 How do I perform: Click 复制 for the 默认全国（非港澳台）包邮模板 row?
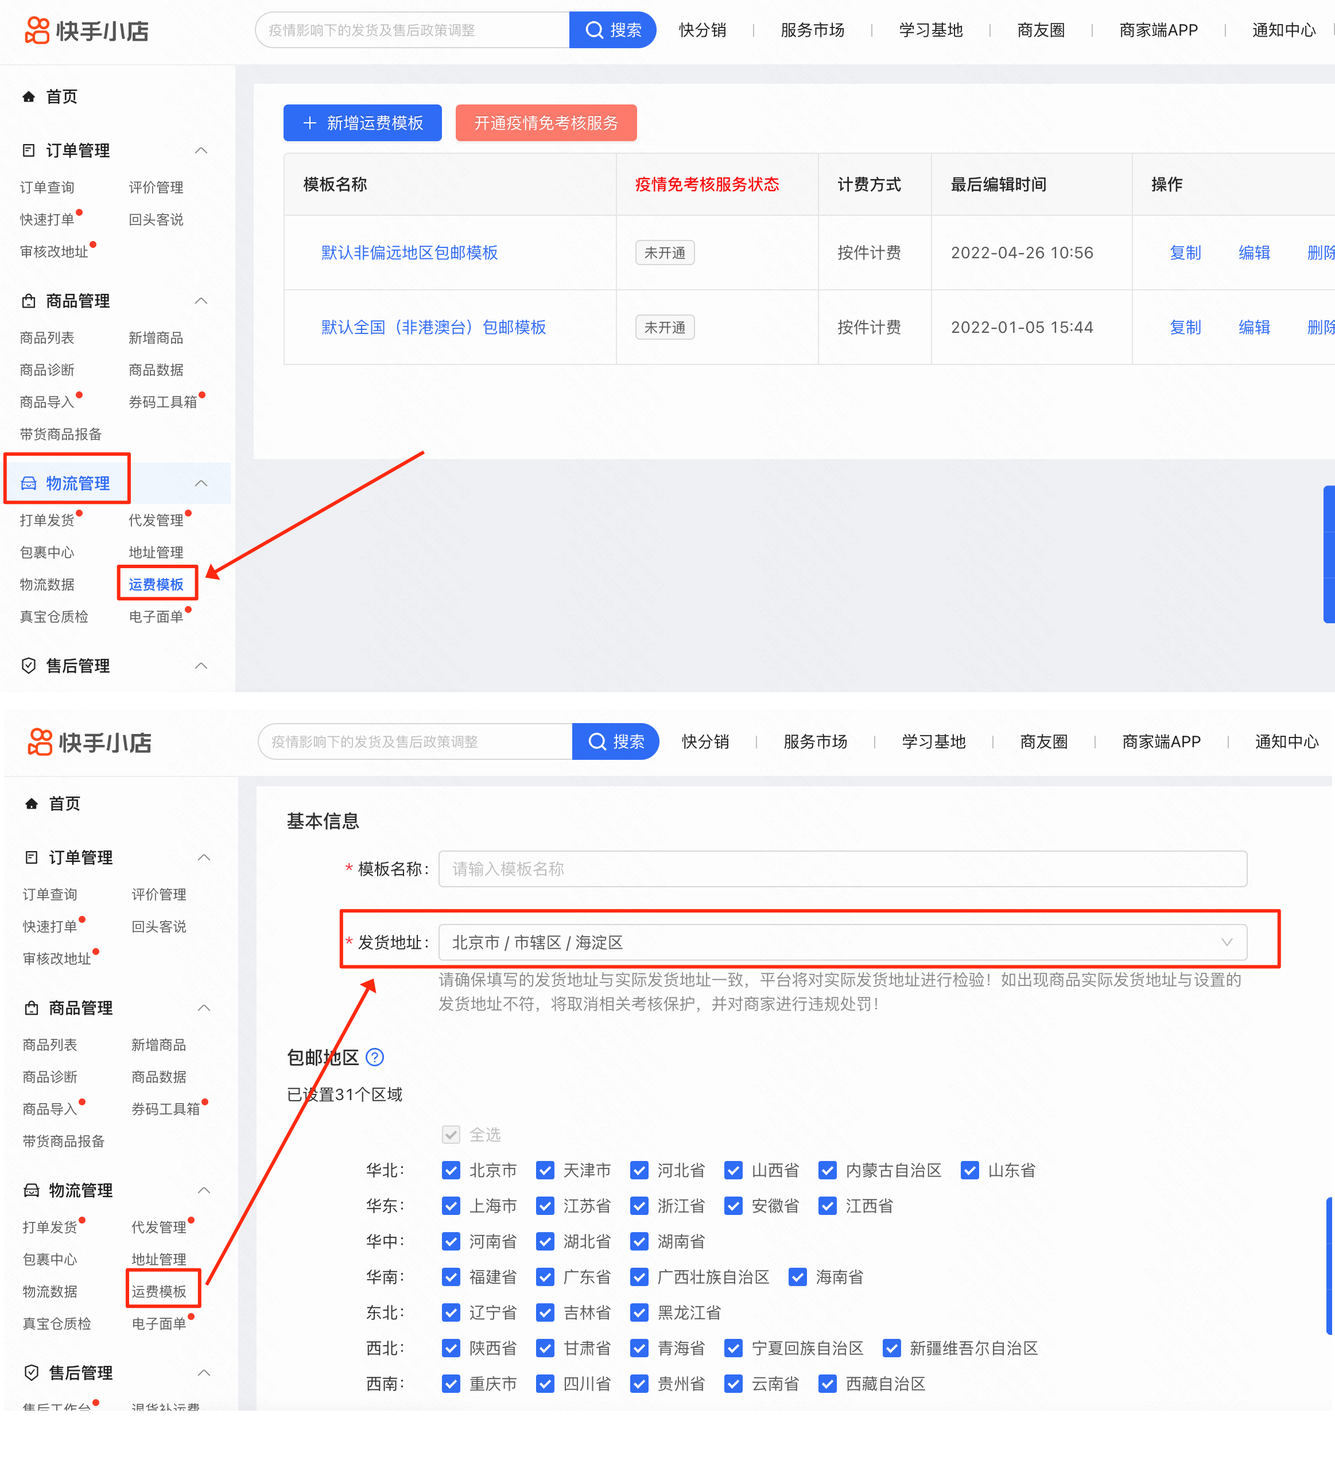coord(1185,327)
